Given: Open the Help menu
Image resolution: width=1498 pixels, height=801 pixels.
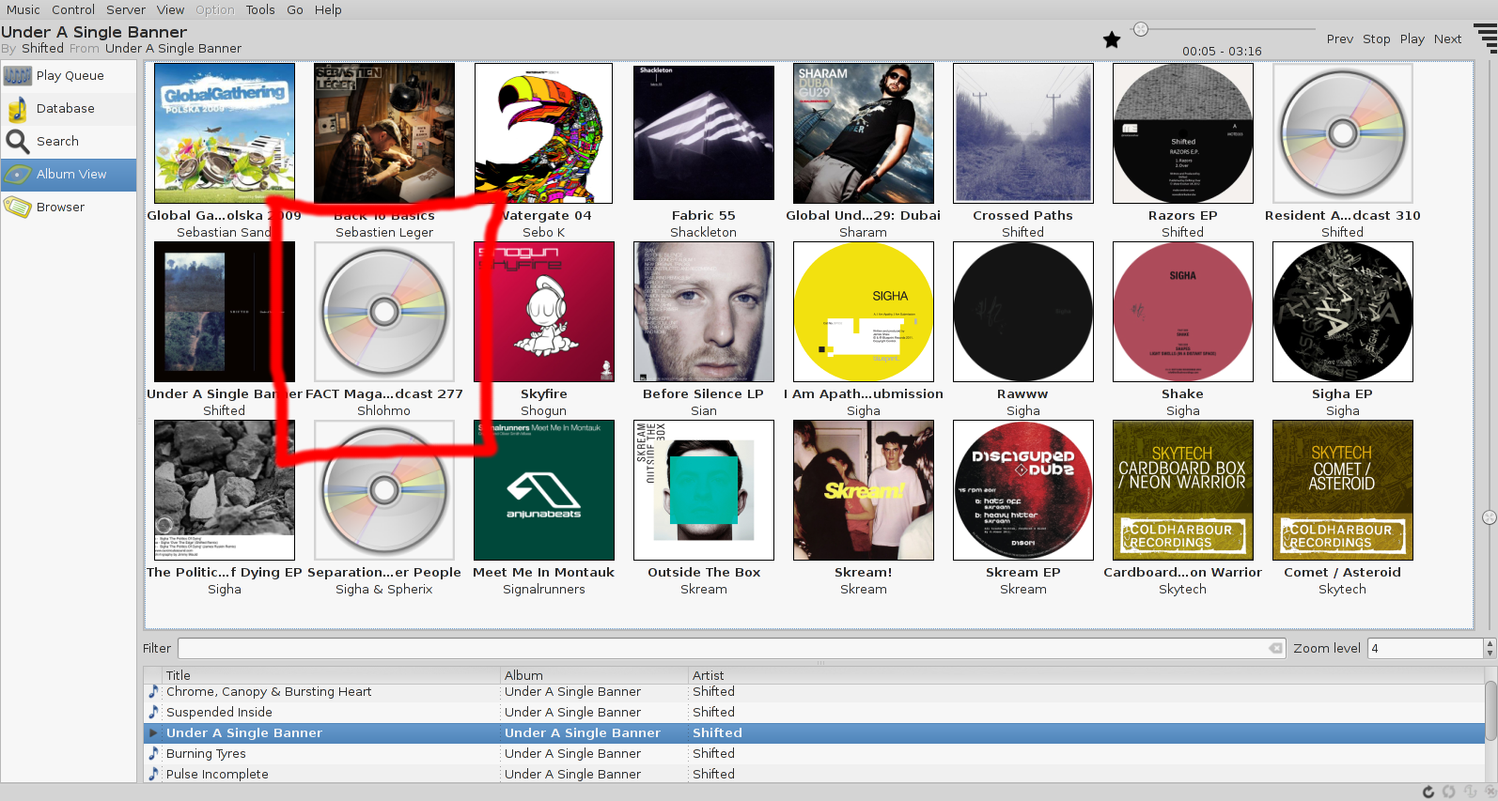Looking at the screenshot, I should (x=328, y=9).
